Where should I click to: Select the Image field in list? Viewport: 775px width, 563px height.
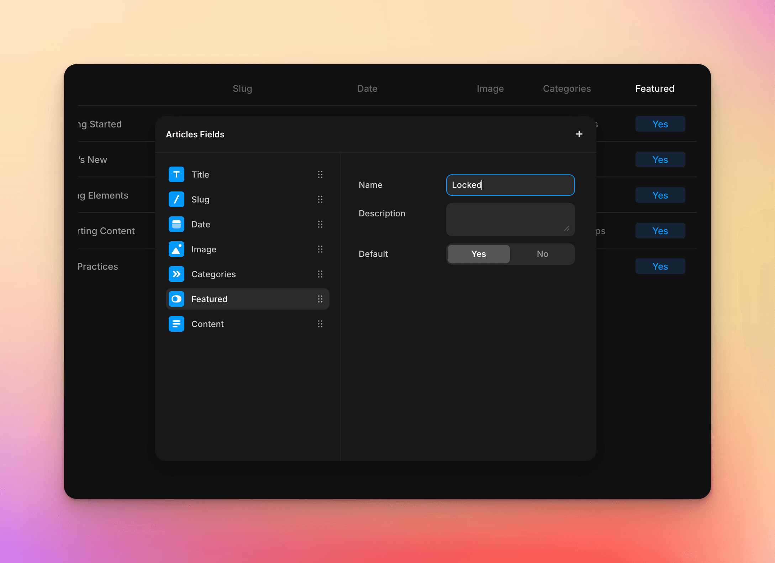[x=248, y=249]
